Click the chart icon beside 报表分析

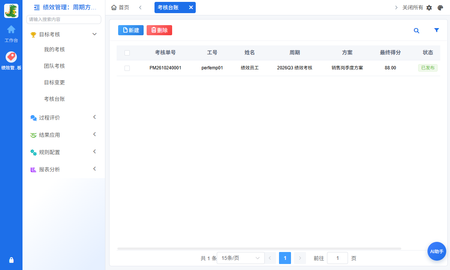tap(33, 169)
